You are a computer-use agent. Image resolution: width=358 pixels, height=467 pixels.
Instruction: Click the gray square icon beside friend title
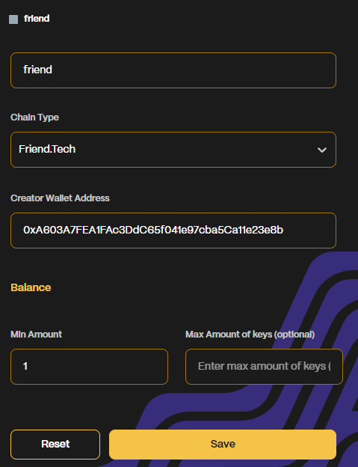pyautogui.click(x=13, y=19)
